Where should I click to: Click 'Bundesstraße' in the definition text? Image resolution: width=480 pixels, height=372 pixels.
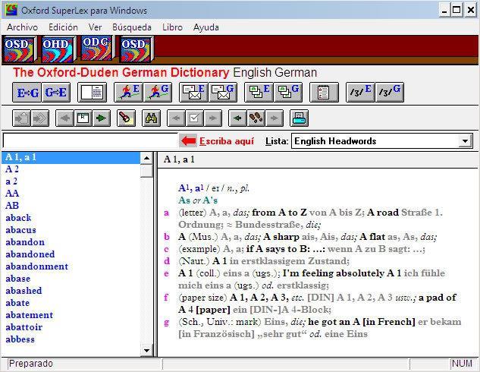pos(269,225)
